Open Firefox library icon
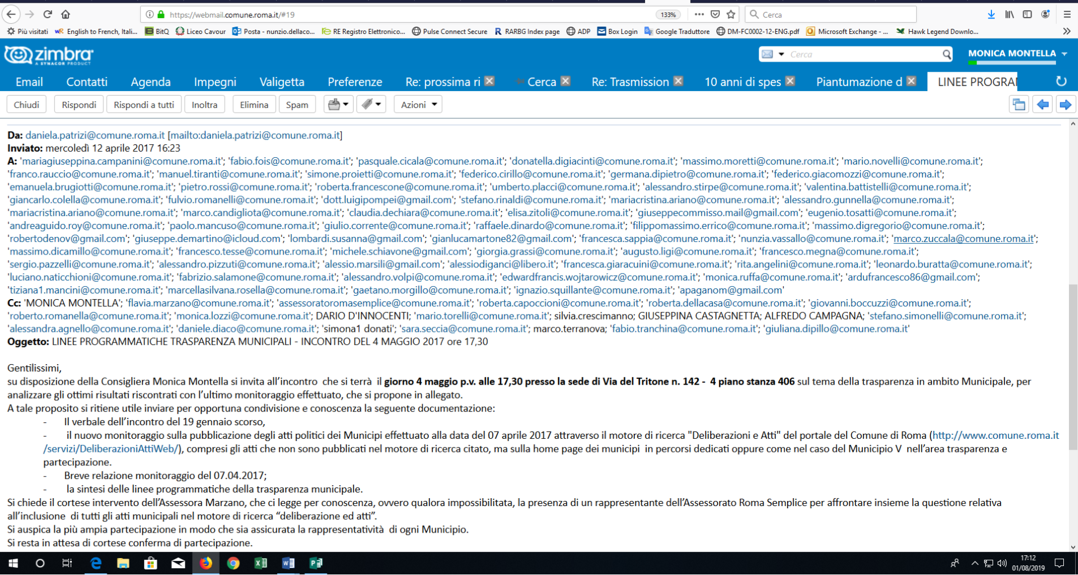The image size is (1078, 575). 1010,15
